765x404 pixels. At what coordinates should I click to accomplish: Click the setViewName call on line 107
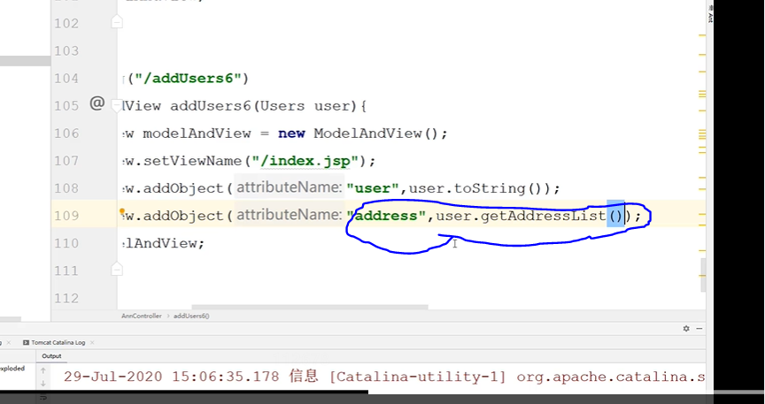click(193, 161)
